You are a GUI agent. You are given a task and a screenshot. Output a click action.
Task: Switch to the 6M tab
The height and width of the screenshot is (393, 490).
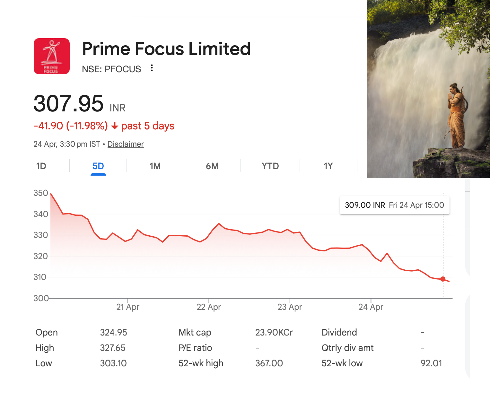pyautogui.click(x=212, y=166)
